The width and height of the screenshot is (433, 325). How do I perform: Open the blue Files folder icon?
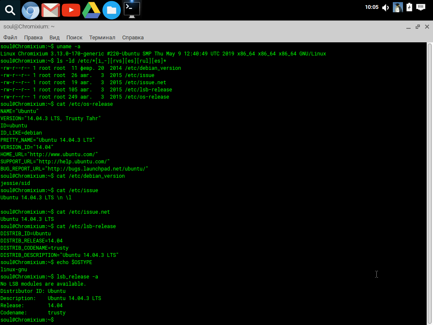[112, 10]
